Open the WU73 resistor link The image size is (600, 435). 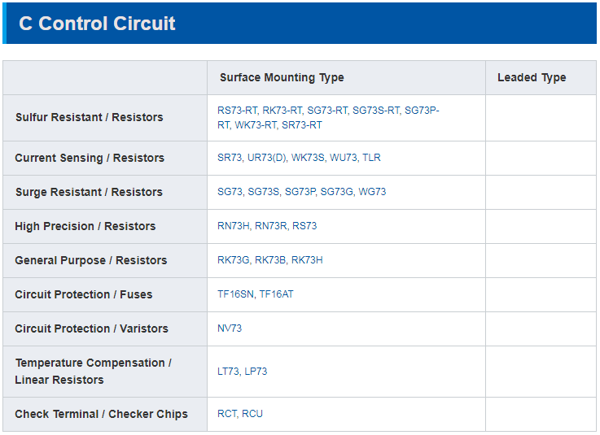click(344, 158)
